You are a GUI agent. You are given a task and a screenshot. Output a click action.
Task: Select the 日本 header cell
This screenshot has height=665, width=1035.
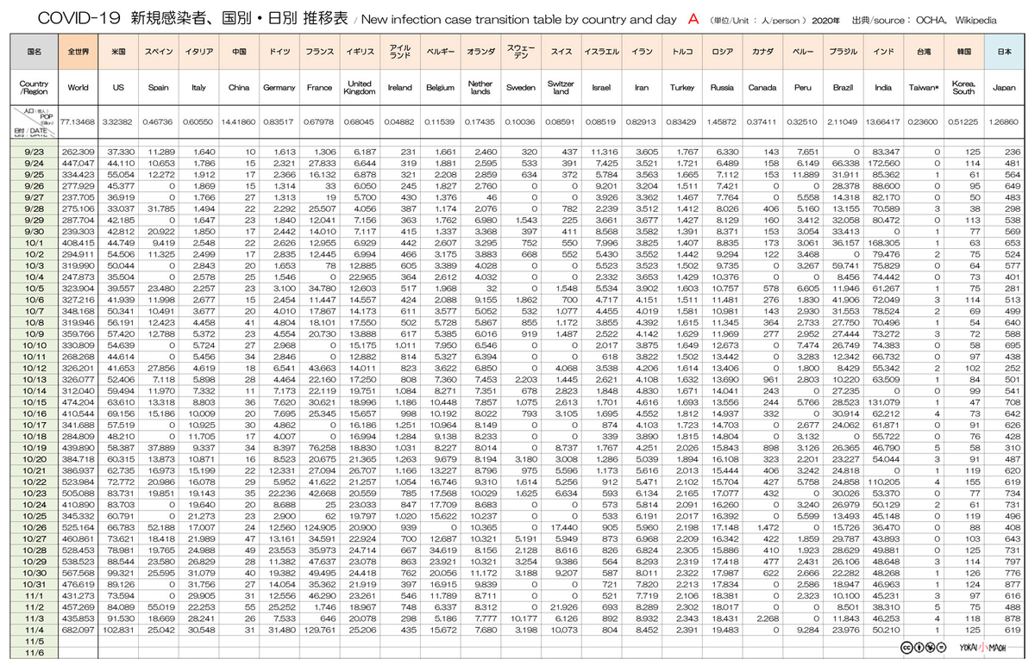1005,52
